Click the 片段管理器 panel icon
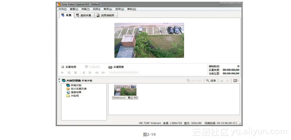291x140 pixels. (x=64, y=81)
